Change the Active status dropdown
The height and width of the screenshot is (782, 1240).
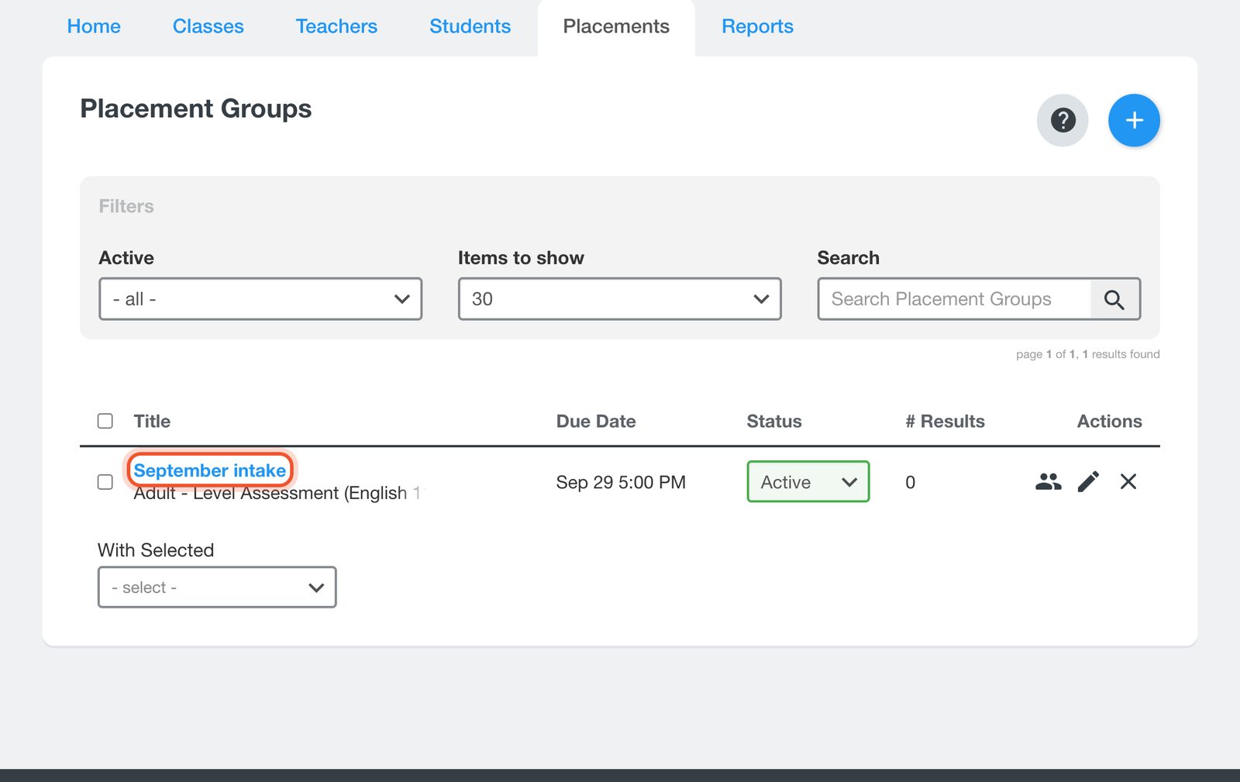coord(808,482)
